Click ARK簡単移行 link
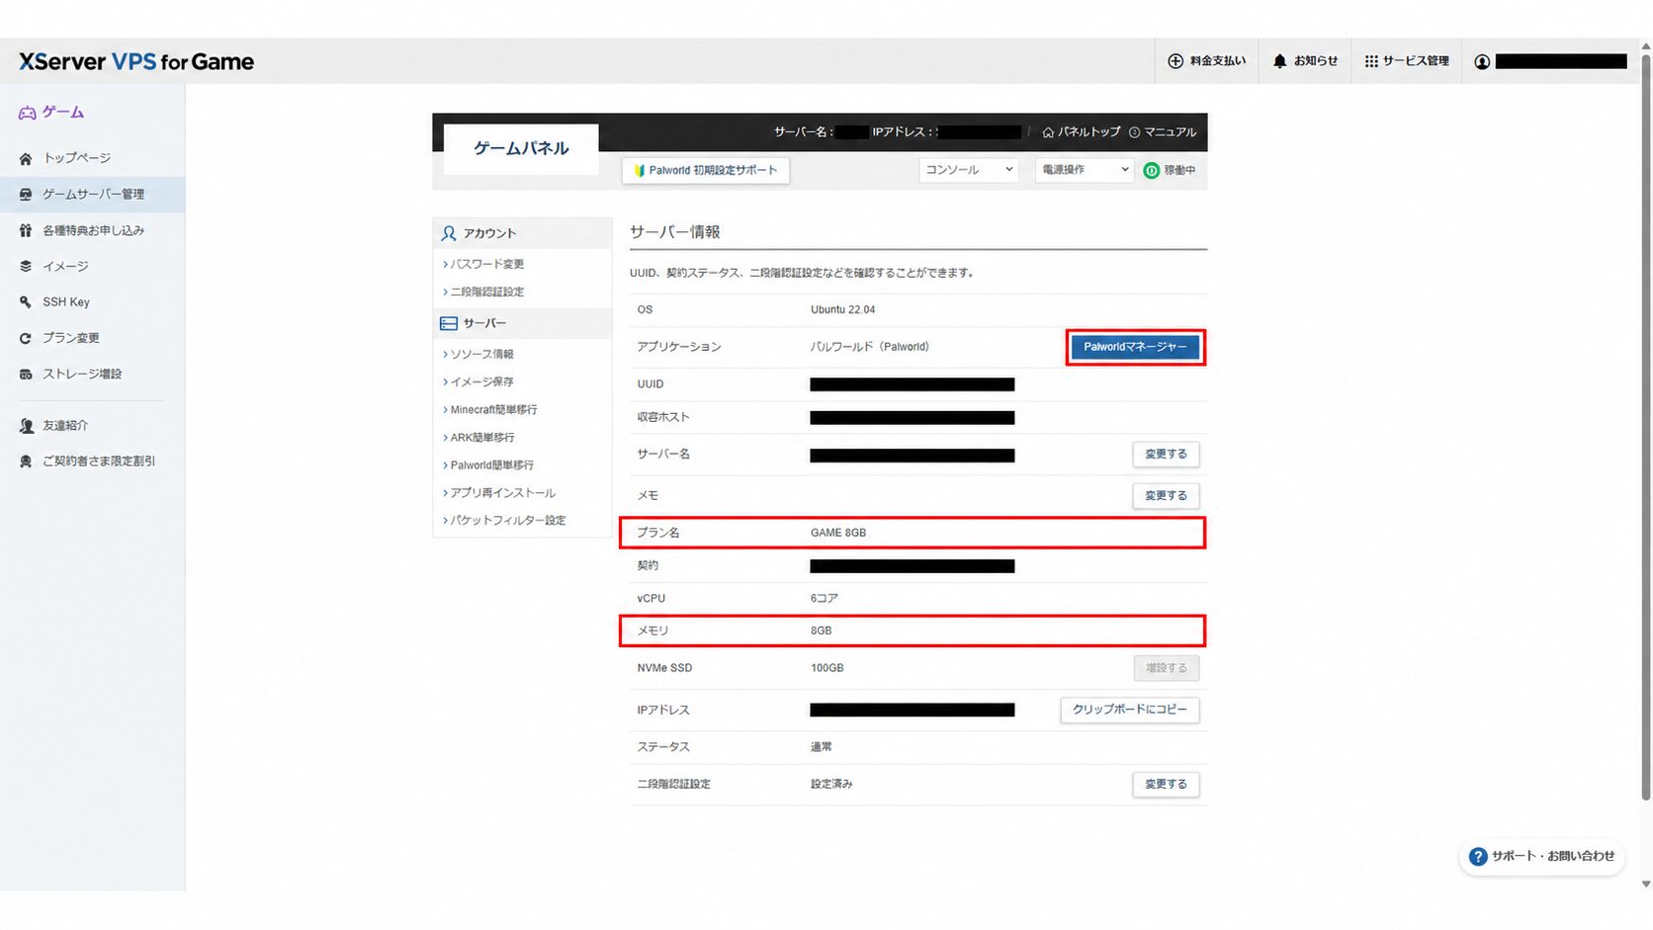The height and width of the screenshot is (930, 1653). 481,437
